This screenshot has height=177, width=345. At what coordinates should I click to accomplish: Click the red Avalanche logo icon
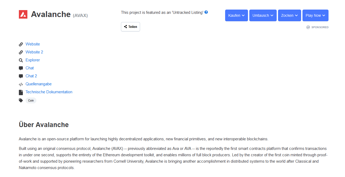(x=23, y=14)
